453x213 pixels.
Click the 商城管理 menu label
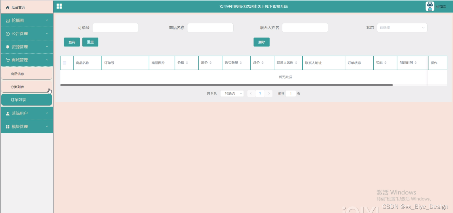coord(20,60)
